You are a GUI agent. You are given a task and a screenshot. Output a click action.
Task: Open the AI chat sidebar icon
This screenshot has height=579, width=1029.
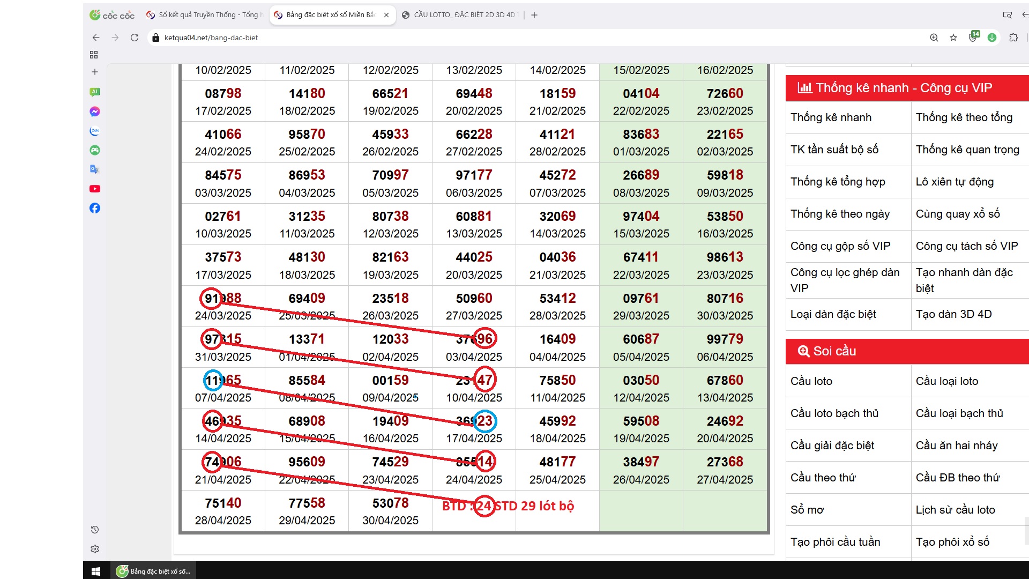[95, 92]
